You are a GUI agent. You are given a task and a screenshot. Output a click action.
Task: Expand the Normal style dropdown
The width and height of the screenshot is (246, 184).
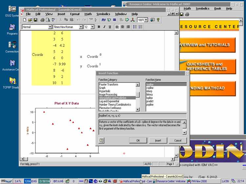tap(50, 27)
